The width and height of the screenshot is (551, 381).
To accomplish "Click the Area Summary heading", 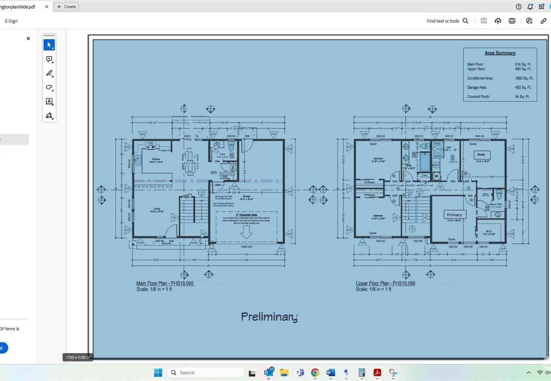I will tap(500, 53).
